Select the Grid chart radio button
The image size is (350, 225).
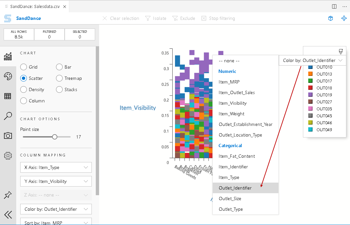24,67
